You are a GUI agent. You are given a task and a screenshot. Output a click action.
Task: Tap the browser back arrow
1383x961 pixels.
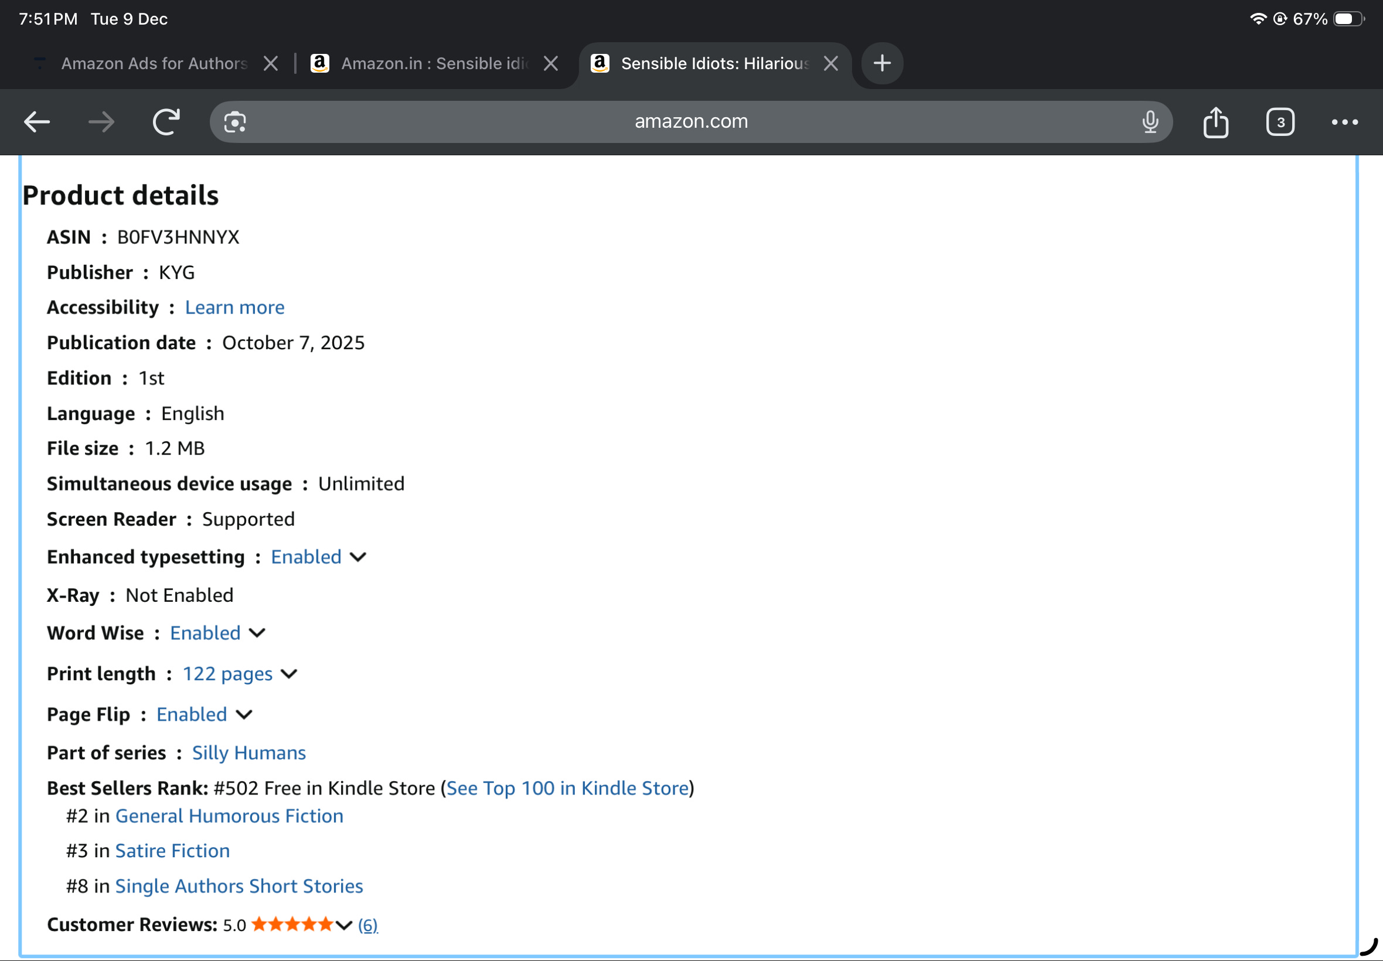click(x=37, y=122)
